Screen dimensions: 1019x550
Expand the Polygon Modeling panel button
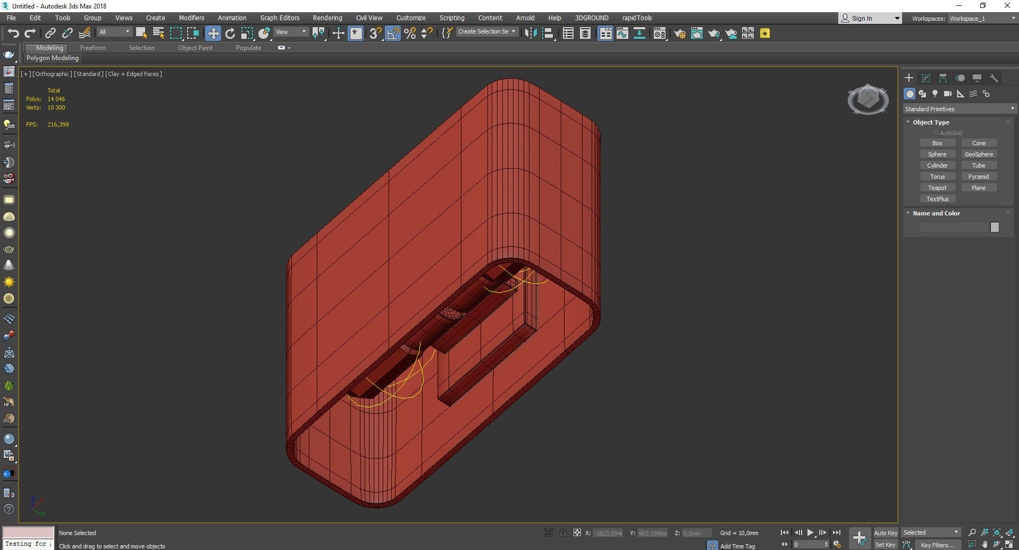click(53, 58)
